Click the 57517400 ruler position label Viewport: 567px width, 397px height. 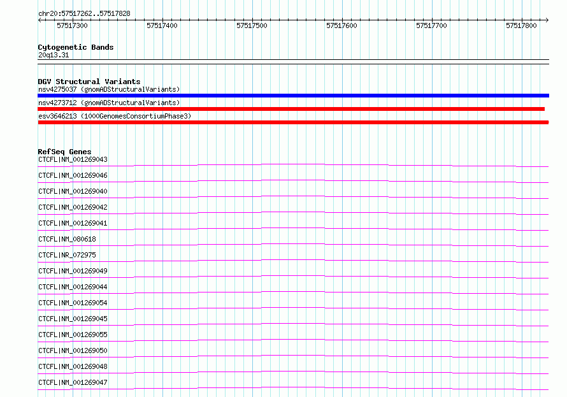point(162,25)
